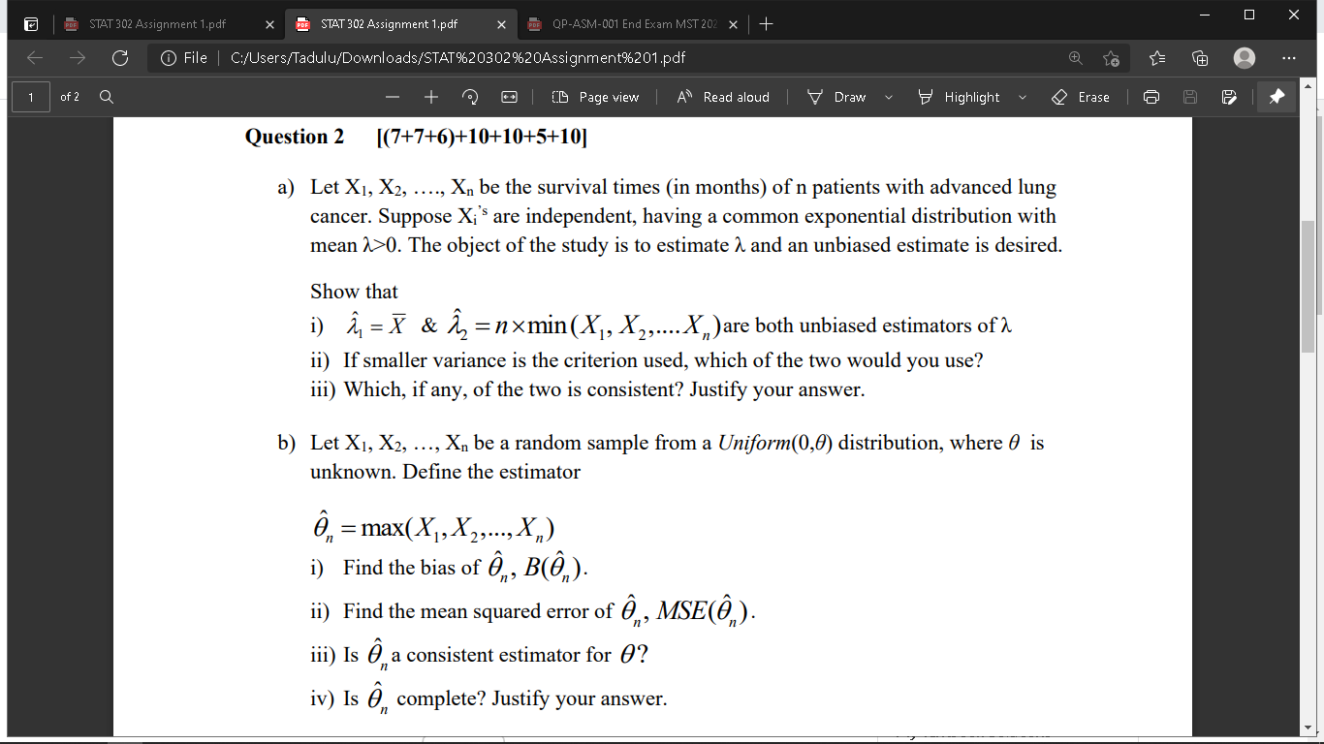Save the PDF with Save as icon
1324x744 pixels.
coord(1227,97)
